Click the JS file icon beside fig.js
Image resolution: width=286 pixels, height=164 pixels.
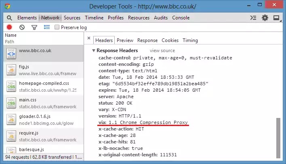point(11,70)
